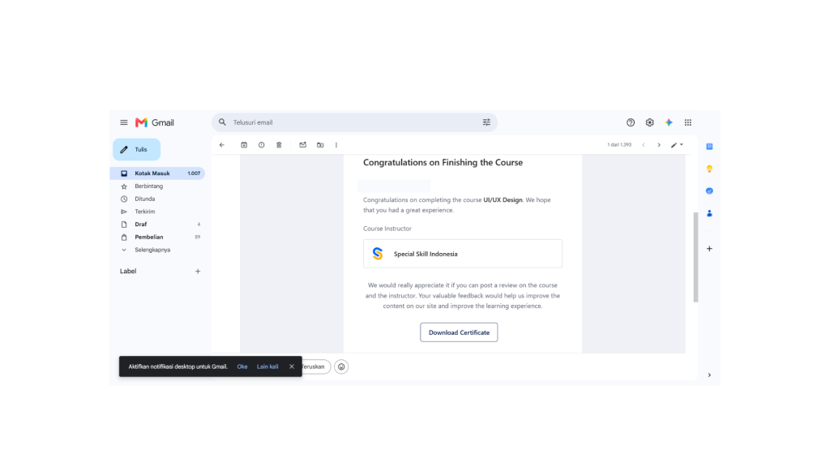Image resolution: width=830 pixels, height=467 pixels.
Task: Open the input tools pencil dropdown
Action: click(x=677, y=144)
